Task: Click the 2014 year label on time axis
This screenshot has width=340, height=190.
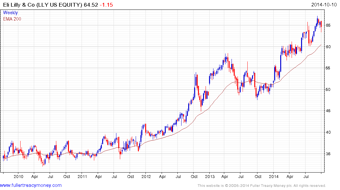Action: point(274,176)
